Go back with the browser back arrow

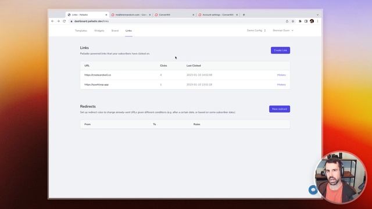coord(53,21)
